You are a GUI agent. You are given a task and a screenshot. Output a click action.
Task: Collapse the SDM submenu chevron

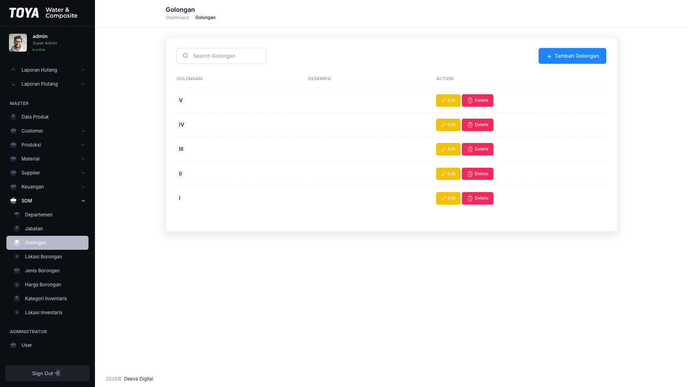[83, 201]
